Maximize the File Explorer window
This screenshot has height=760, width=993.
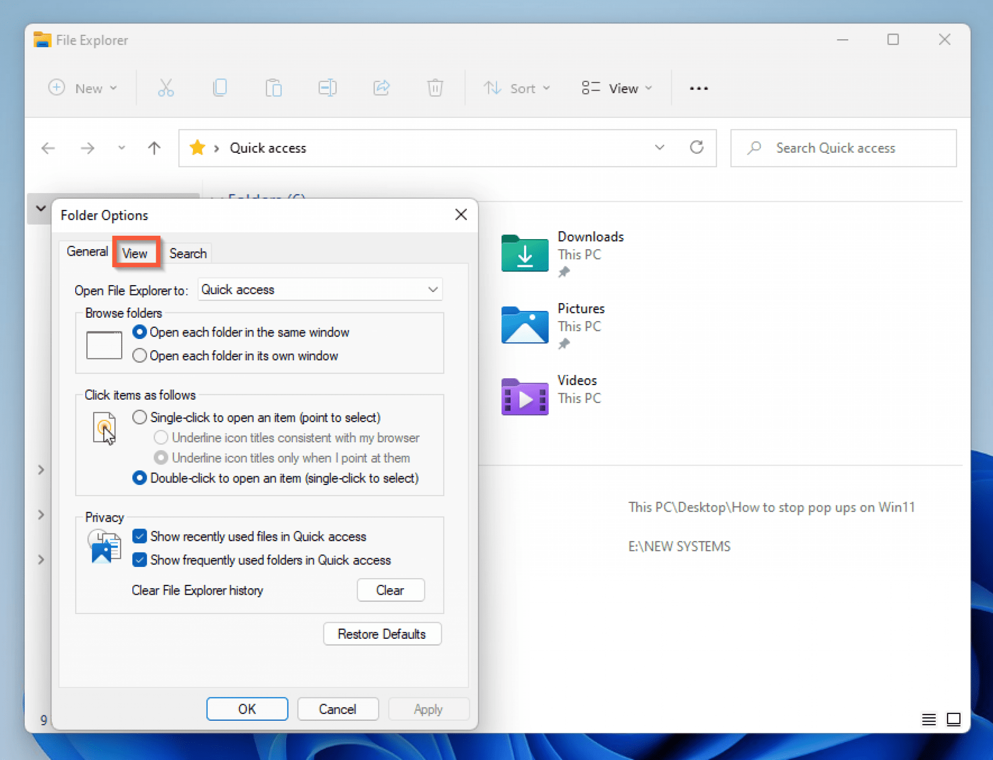coord(893,39)
